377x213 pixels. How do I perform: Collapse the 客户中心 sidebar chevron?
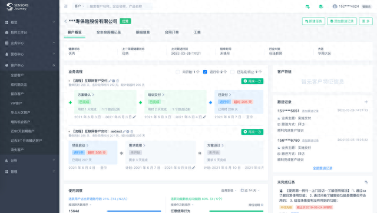pos(54,65)
